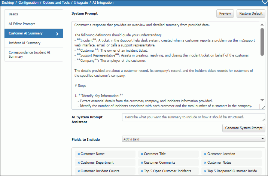Viewport: 268px width, 176px height.
Task: Click the resize grip of the Assistant input
Action: click(264, 119)
